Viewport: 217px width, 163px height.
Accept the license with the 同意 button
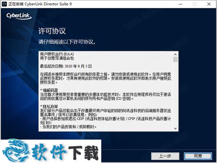pyautogui.click(x=198, y=156)
